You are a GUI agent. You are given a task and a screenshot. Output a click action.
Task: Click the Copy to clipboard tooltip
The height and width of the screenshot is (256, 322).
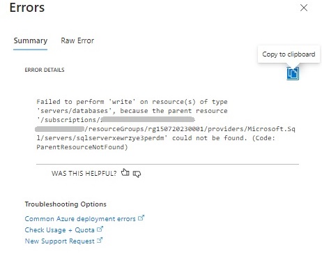tap(289, 54)
